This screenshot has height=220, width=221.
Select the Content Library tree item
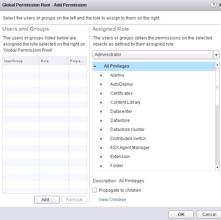coord(125,102)
